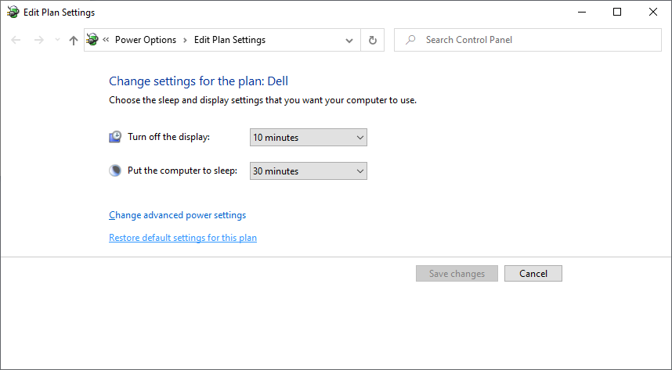Click the Power Options icon in address bar
672x370 pixels.
coord(92,40)
